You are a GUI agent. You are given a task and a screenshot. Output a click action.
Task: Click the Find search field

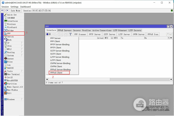[169, 34]
